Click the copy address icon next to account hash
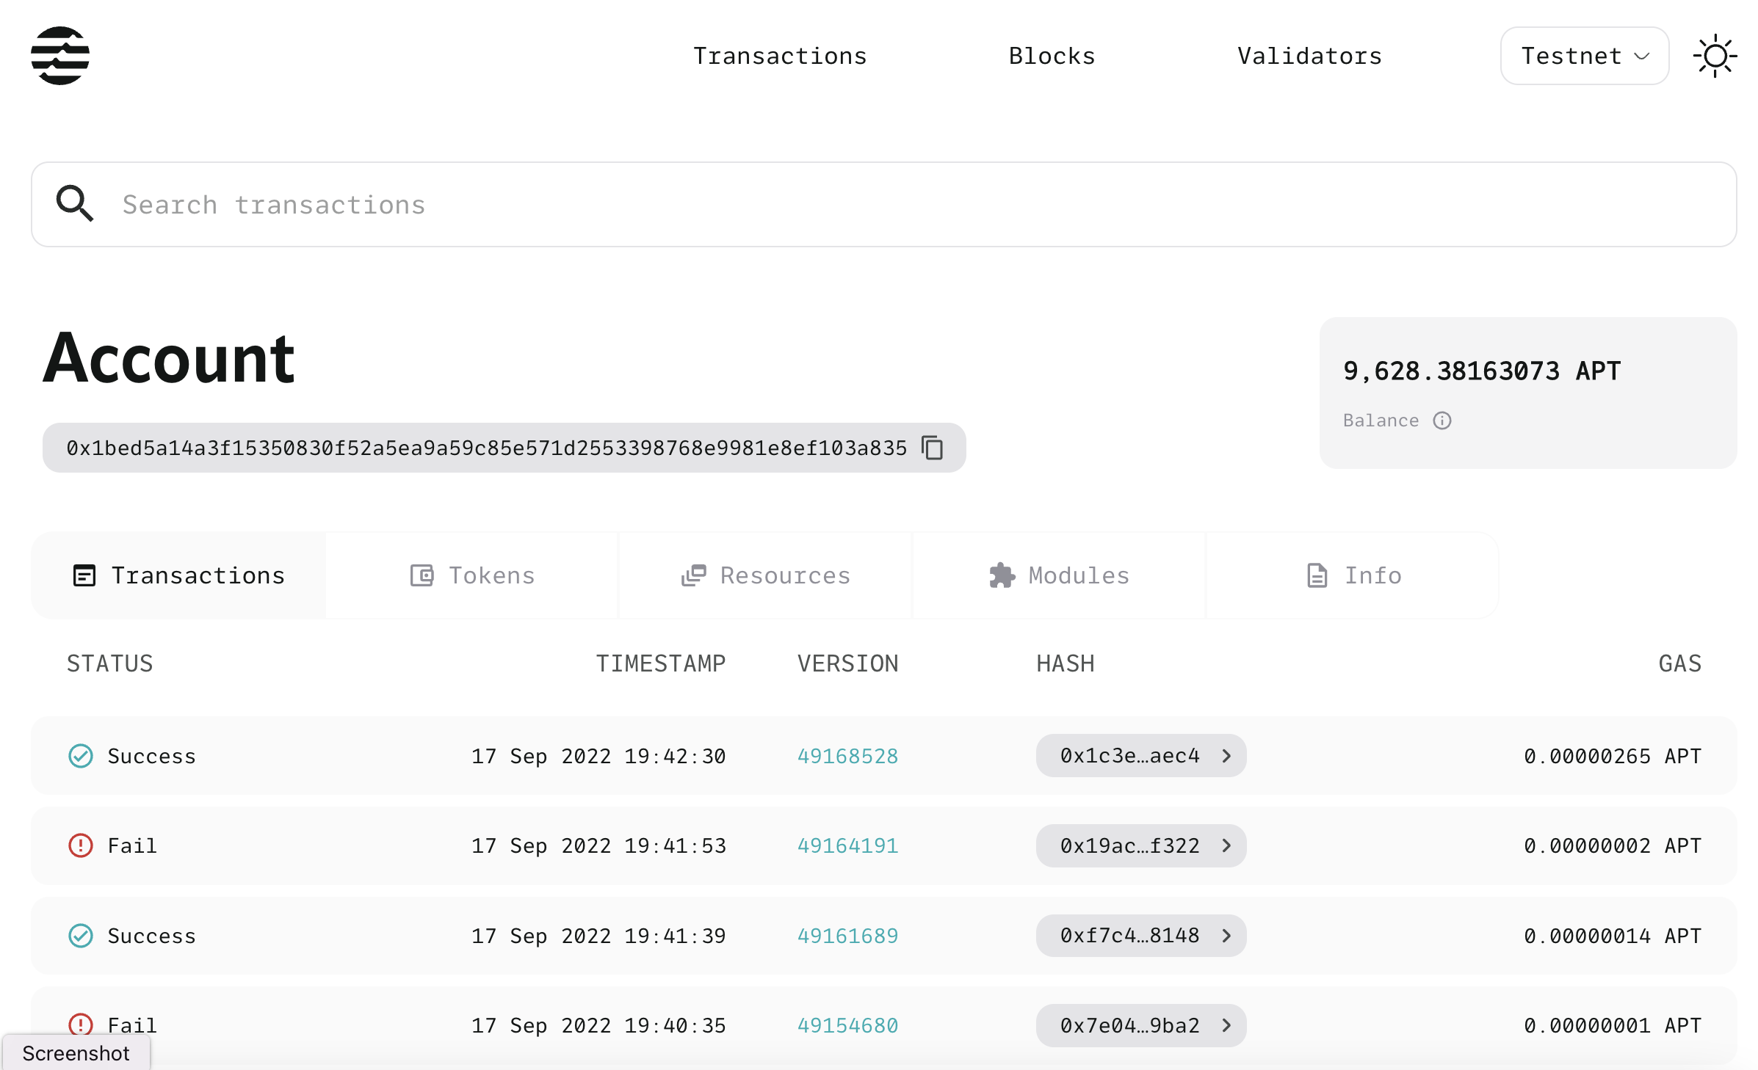This screenshot has height=1070, width=1758. pos(933,448)
